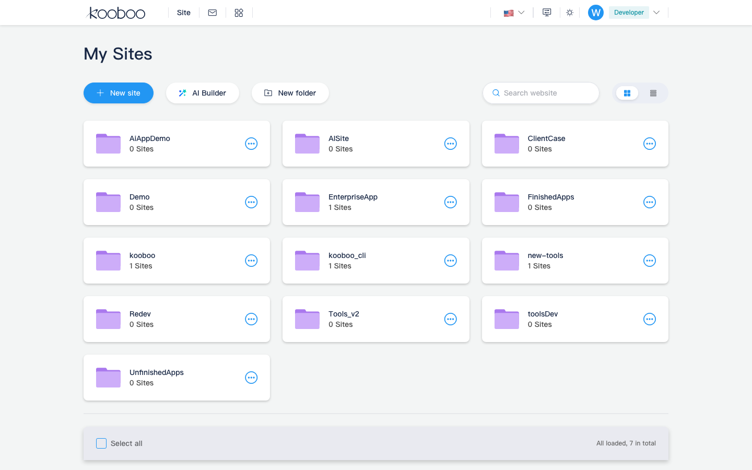Open more options for new-tools folder
The height and width of the screenshot is (470, 752).
[x=650, y=261]
